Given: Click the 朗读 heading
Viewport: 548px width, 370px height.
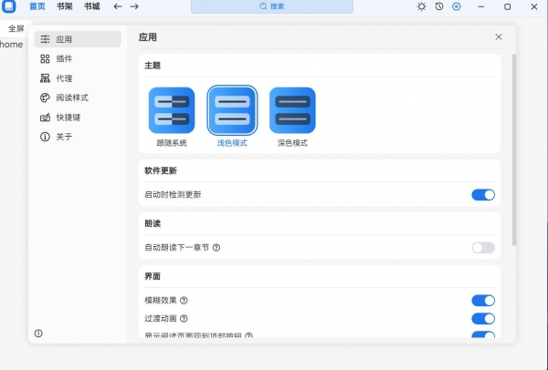Looking at the screenshot, I should [153, 223].
